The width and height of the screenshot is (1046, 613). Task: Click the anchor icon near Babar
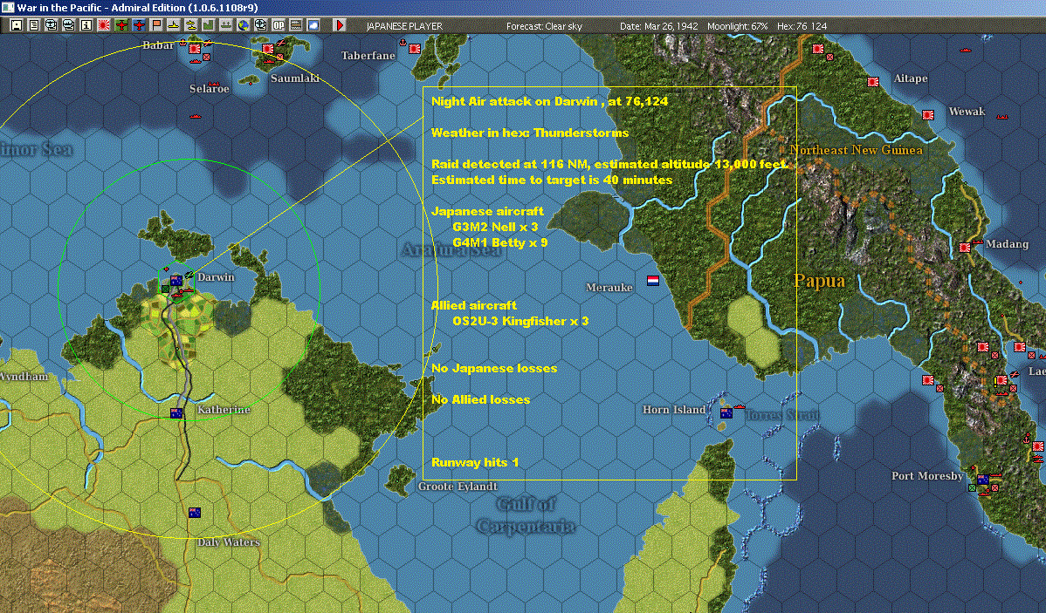(182, 43)
